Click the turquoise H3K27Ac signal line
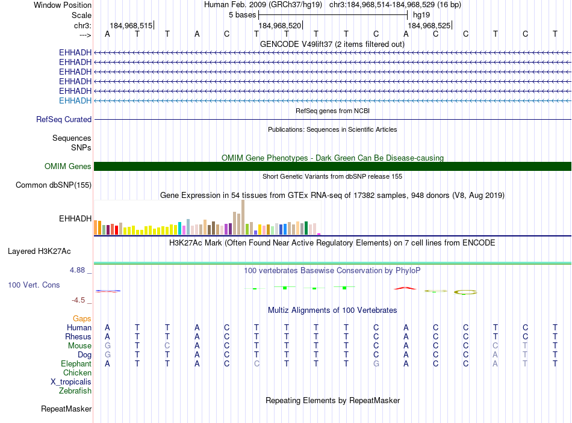 (332, 263)
